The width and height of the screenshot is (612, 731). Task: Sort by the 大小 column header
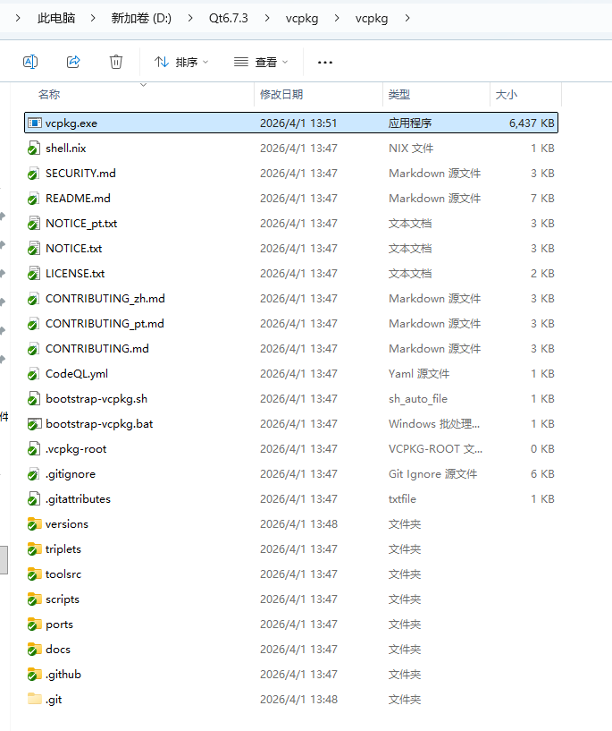coord(507,95)
